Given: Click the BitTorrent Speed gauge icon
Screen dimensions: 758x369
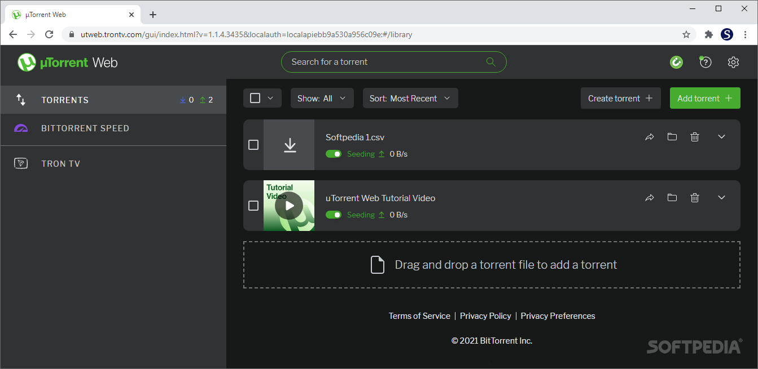Looking at the screenshot, I should coord(21,128).
